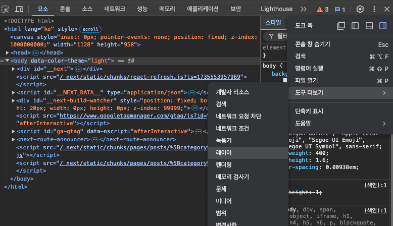Show more tabs via the double chevron
Image resolution: width=393 pixels, height=226 pixels.
pos(304,9)
